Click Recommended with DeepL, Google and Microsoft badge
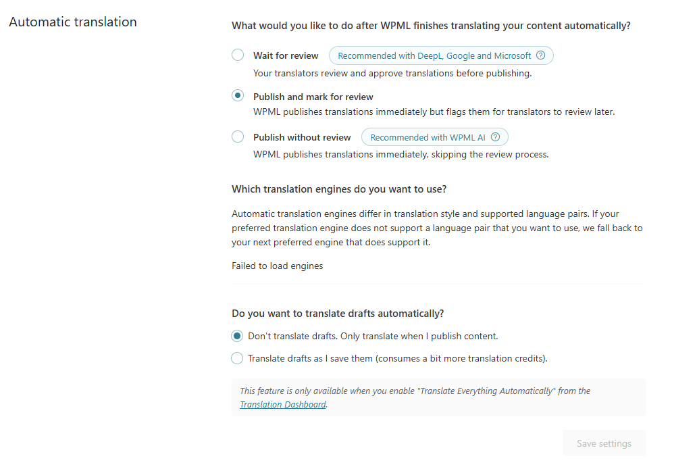Image resolution: width=697 pixels, height=469 pixels. (x=434, y=55)
